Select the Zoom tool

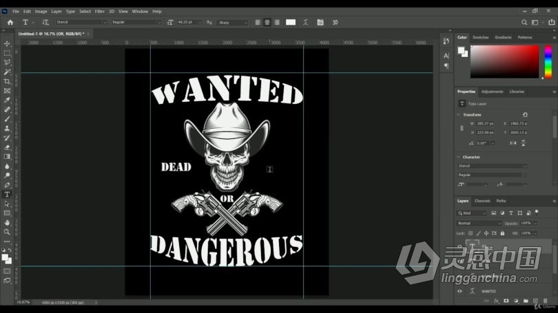[7, 232]
